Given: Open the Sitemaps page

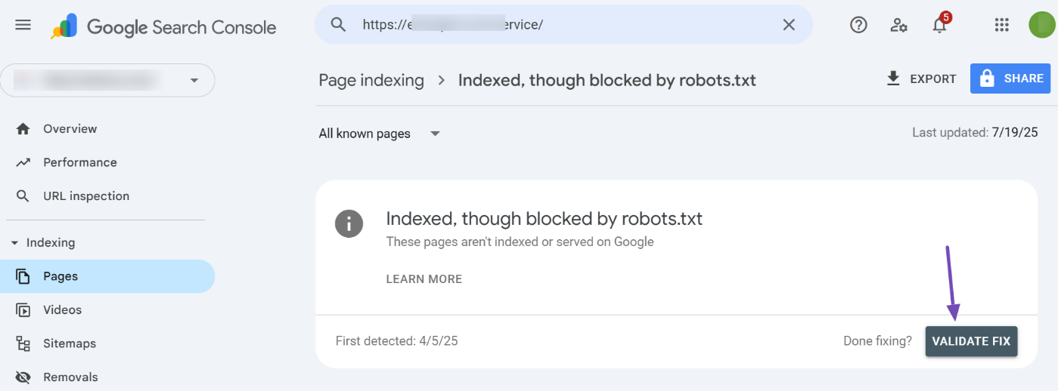Looking at the screenshot, I should 69,343.
